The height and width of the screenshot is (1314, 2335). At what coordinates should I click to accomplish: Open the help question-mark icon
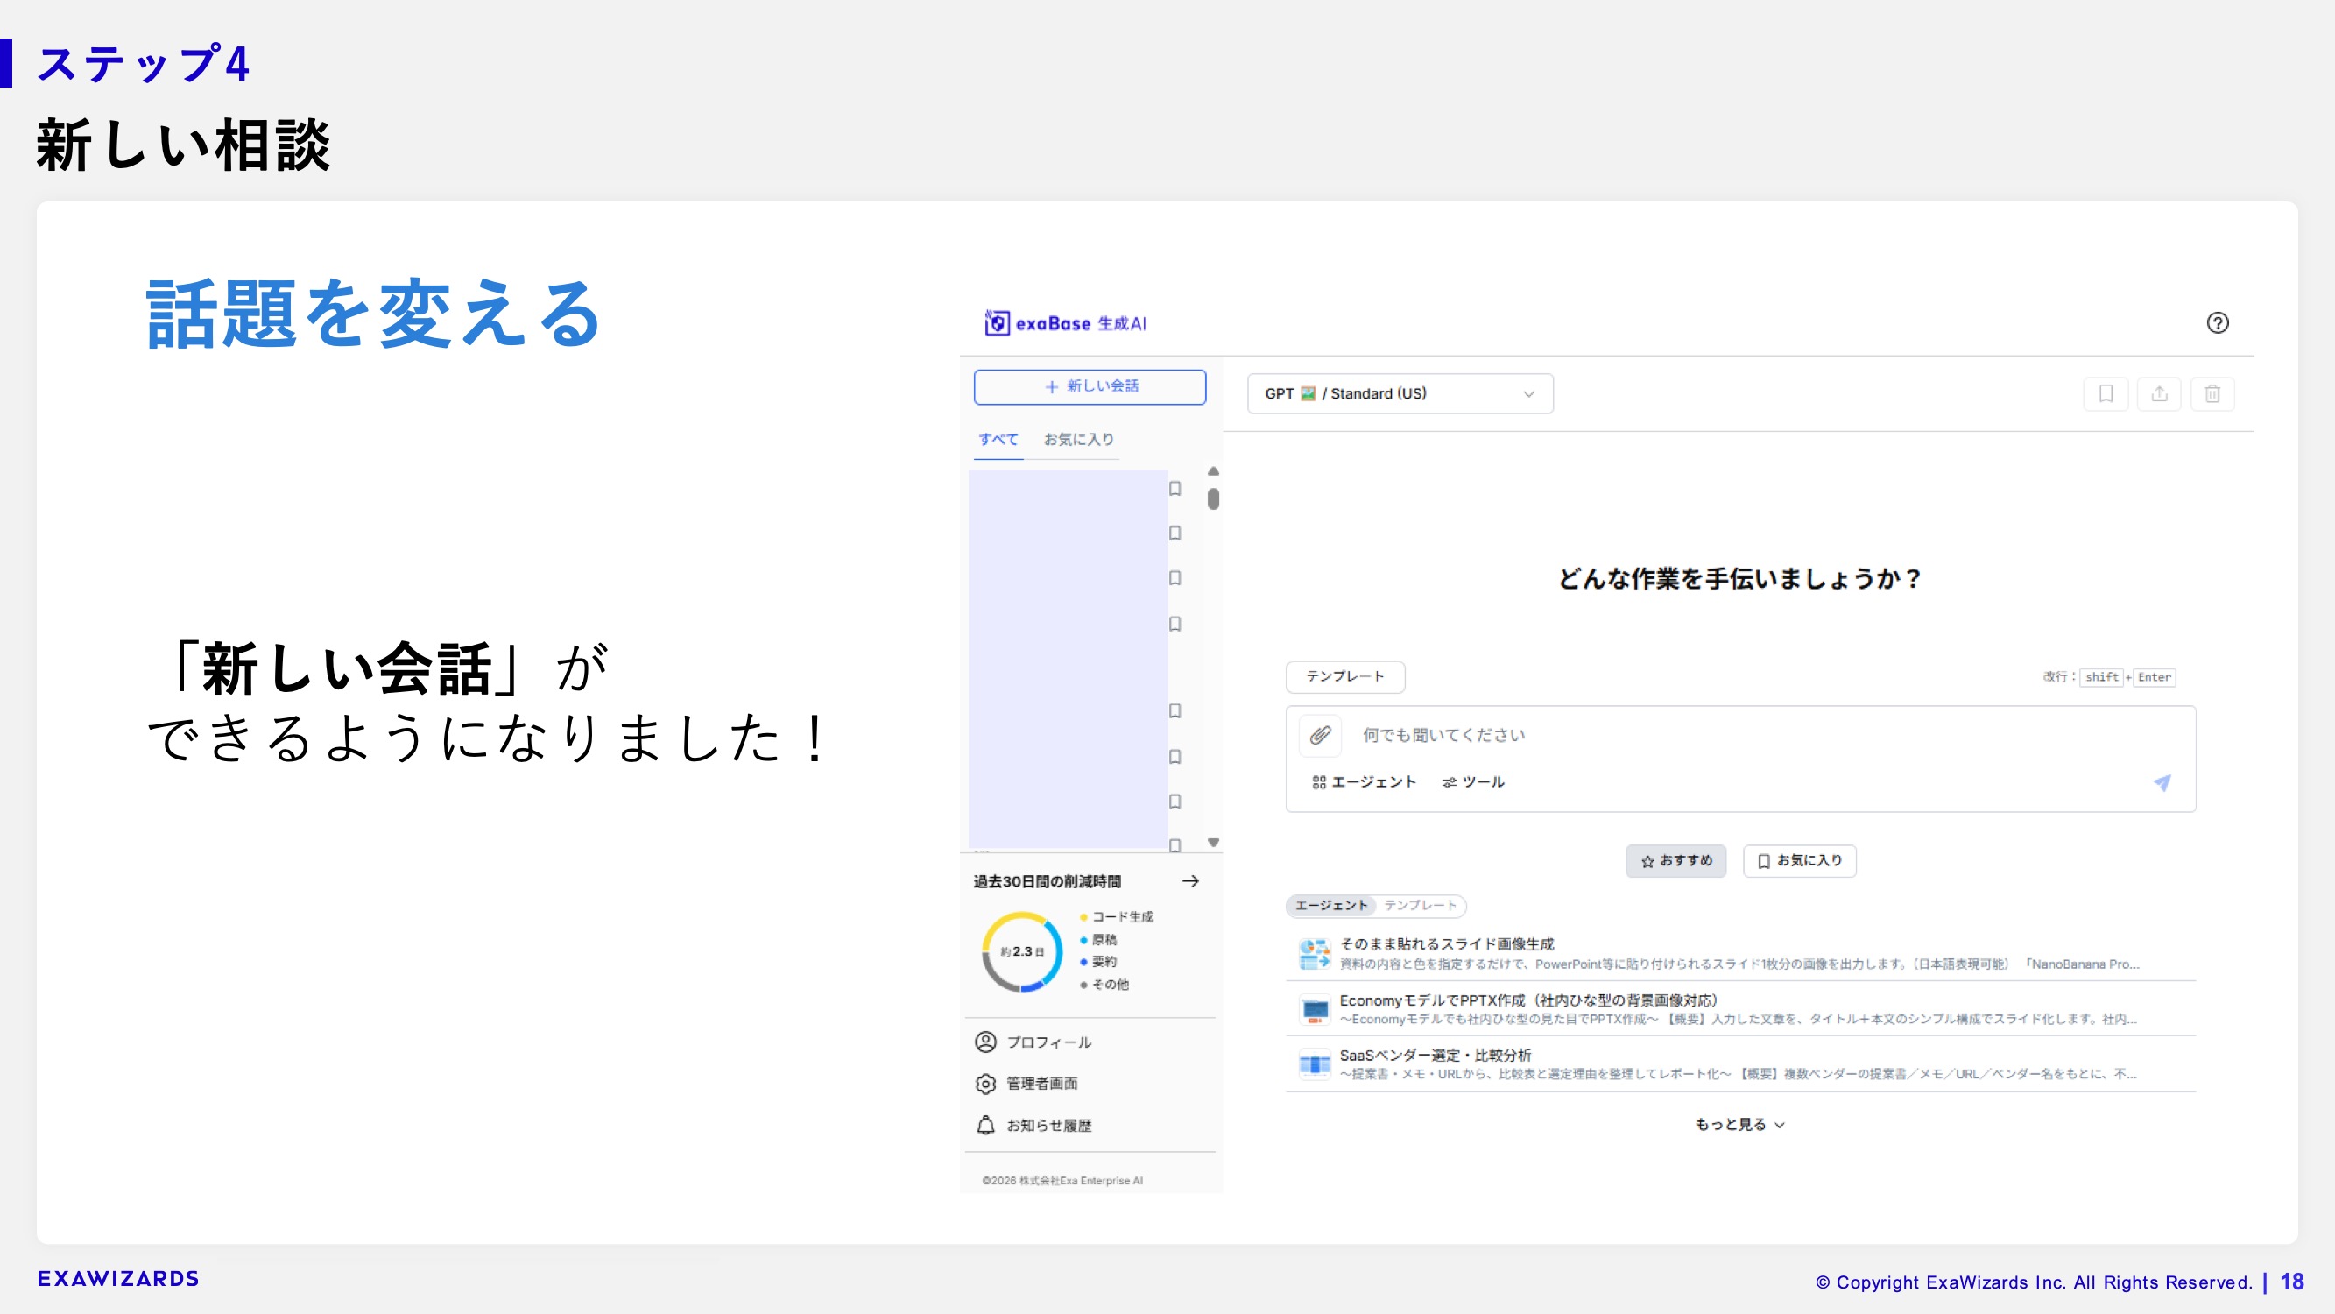tap(2217, 323)
